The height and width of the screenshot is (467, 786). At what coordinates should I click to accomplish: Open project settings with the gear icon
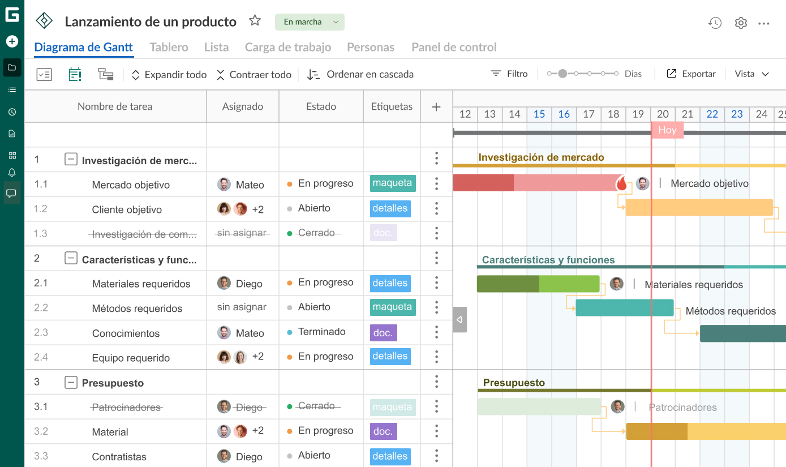click(x=741, y=22)
